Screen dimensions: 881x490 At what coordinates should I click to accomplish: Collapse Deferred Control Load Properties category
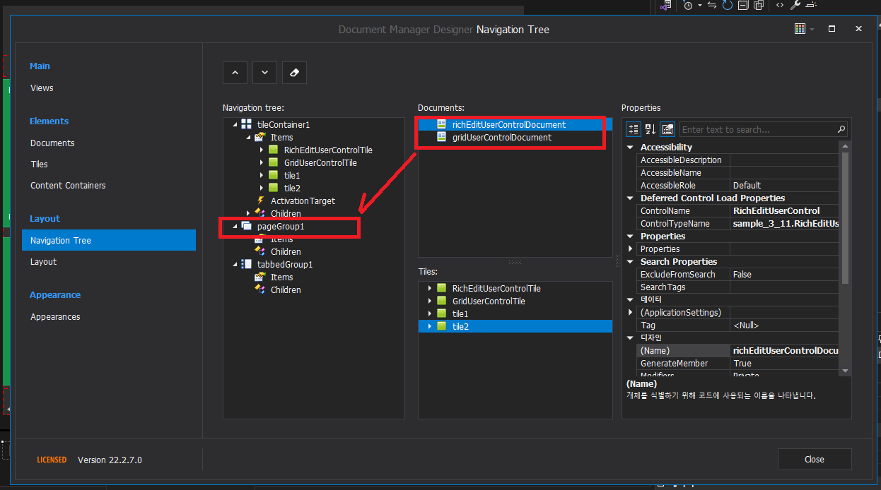(x=631, y=198)
